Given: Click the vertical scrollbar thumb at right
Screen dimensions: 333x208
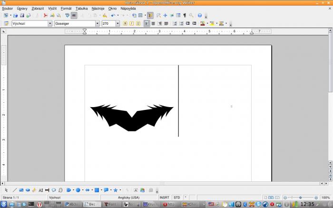Looking at the screenshot, I should pyautogui.click(x=330, y=62).
